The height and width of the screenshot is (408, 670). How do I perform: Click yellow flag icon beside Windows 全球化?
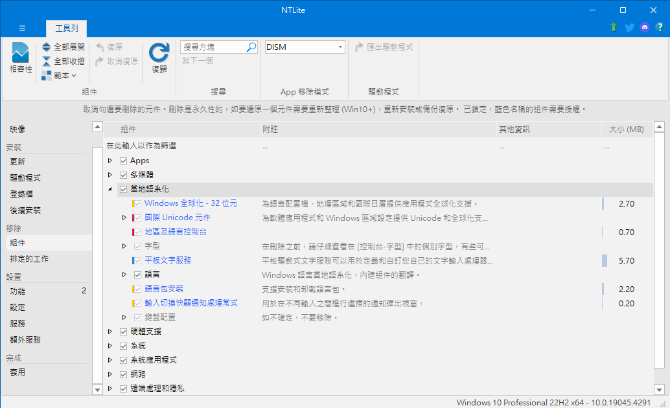click(133, 203)
